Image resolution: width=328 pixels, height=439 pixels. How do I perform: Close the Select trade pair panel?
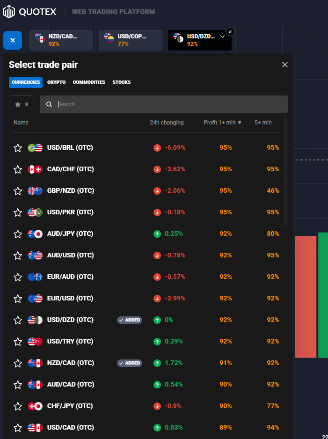(x=285, y=65)
